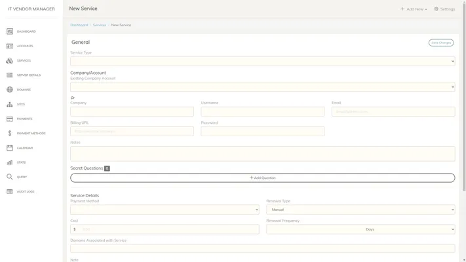
Task: Click into the Username input field
Action: [262, 112]
